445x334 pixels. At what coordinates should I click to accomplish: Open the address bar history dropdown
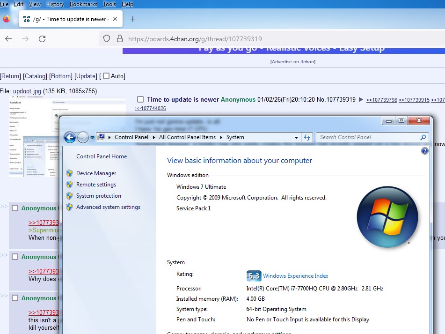[296, 137]
